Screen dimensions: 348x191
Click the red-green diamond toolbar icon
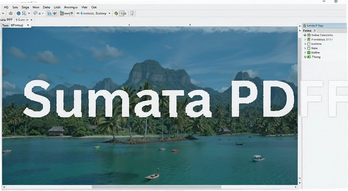(x=116, y=13)
